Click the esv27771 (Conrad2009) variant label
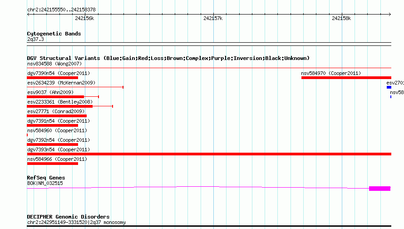The image size is (404, 229). (x=56, y=111)
